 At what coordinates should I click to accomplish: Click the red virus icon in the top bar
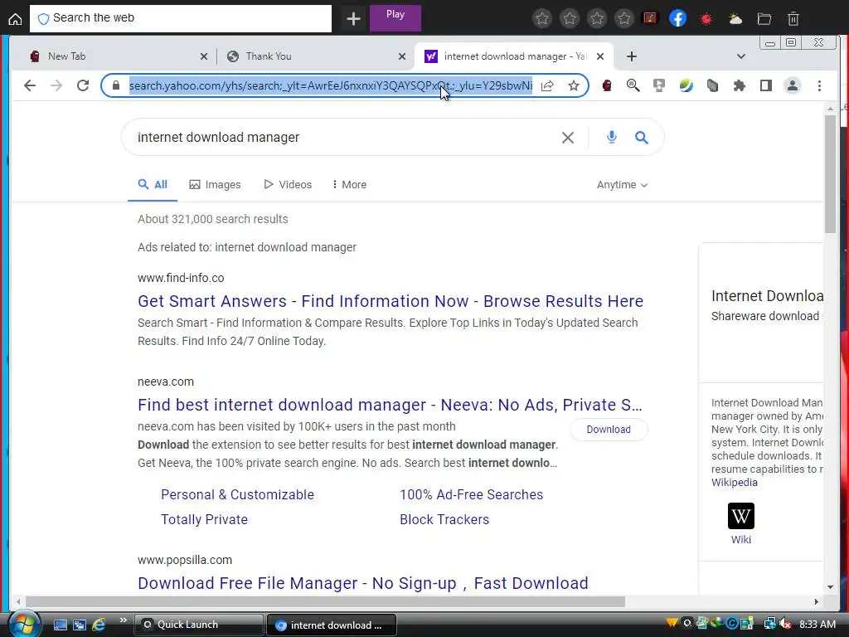[x=706, y=19]
